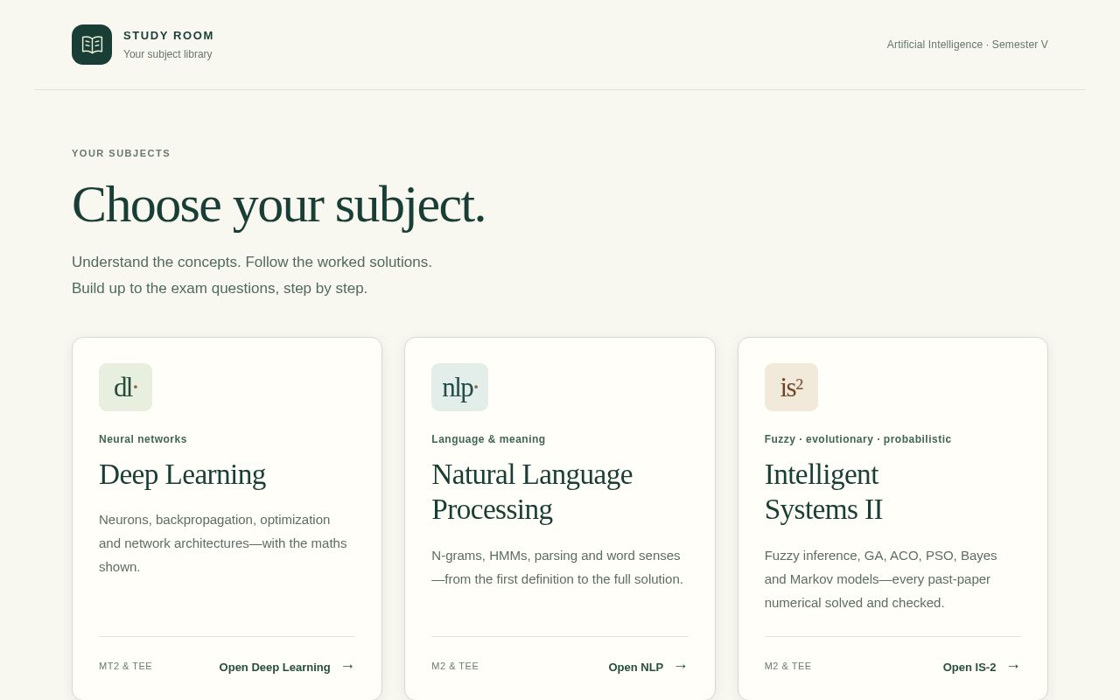The height and width of the screenshot is (700, 1120).
Task: Click the 'Language & meaning' category label
Action: pos(488,439)
